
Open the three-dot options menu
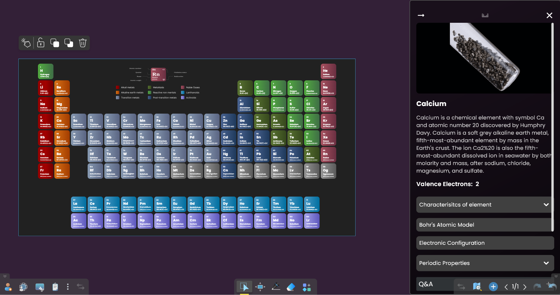click(x=68, y=287)
